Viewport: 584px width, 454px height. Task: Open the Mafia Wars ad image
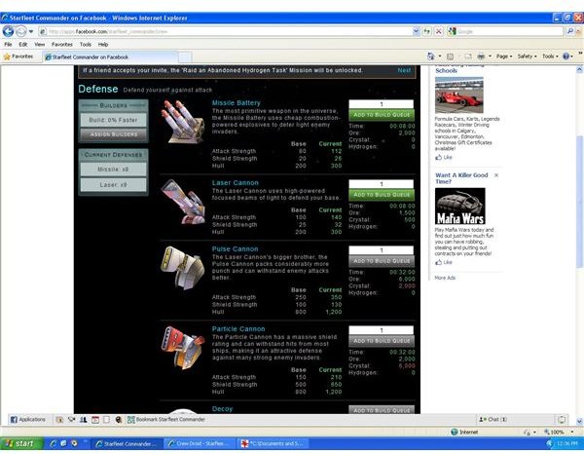pyautogui.click(x=460, y=207)
